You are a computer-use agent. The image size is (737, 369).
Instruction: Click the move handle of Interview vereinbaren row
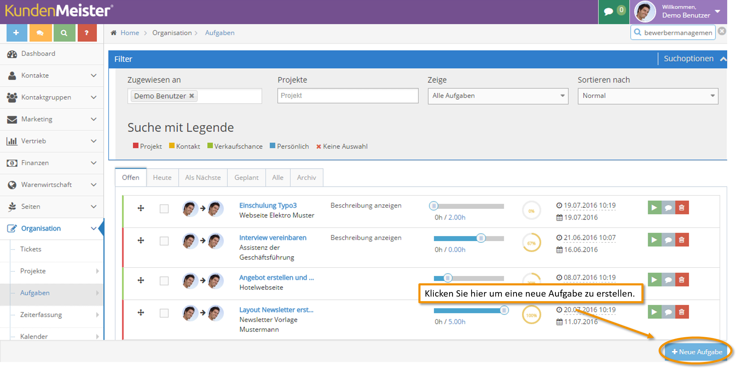(141, 240)
